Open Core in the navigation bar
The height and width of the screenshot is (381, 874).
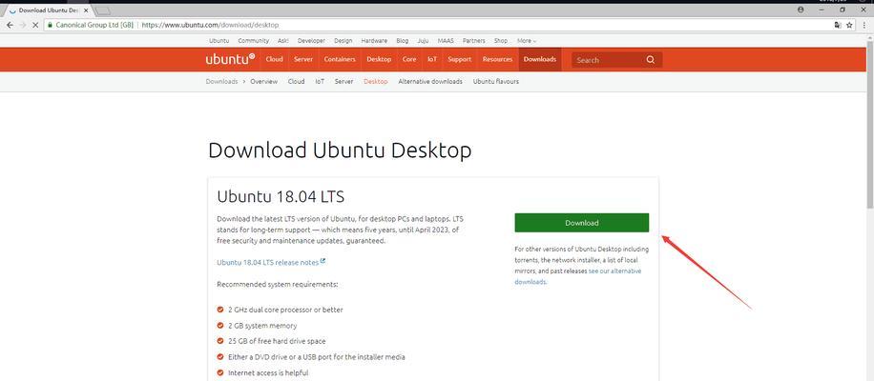[x=409, y=59]
